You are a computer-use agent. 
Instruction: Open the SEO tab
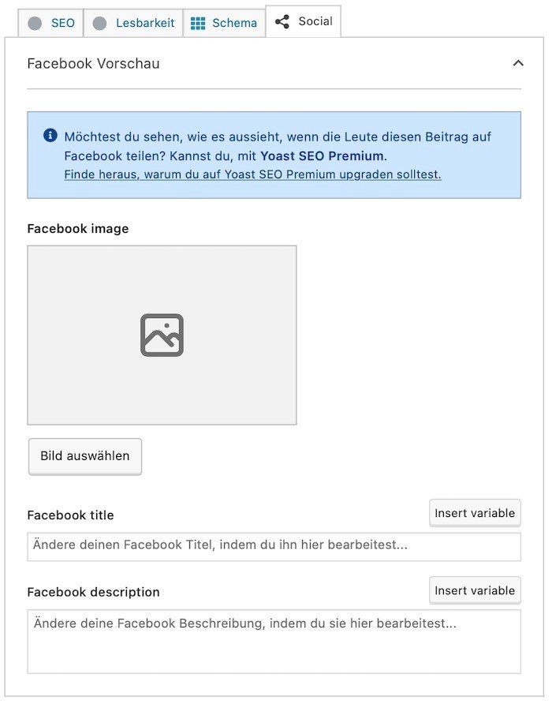point(50,23)
